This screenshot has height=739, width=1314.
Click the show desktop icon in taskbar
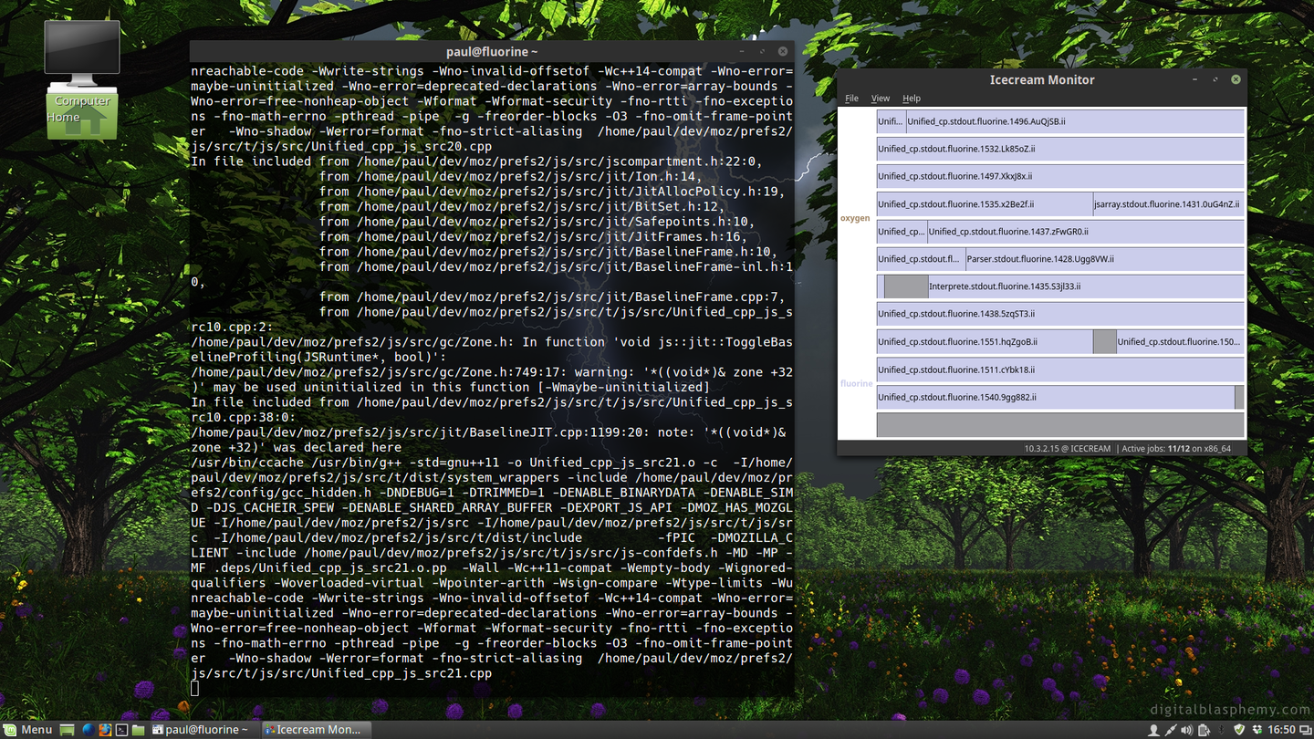coord(67,730)
